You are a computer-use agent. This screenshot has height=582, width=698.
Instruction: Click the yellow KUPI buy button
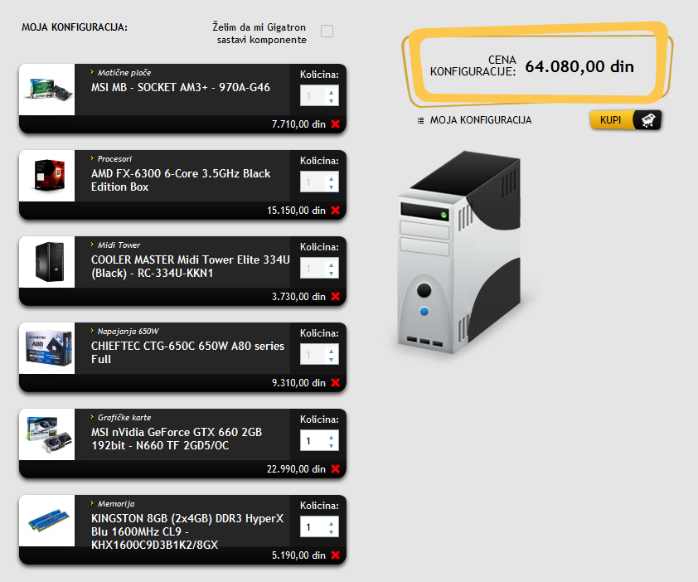625,120
